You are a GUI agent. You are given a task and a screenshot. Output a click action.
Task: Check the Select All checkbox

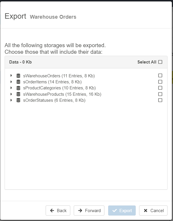click(160, 62)
